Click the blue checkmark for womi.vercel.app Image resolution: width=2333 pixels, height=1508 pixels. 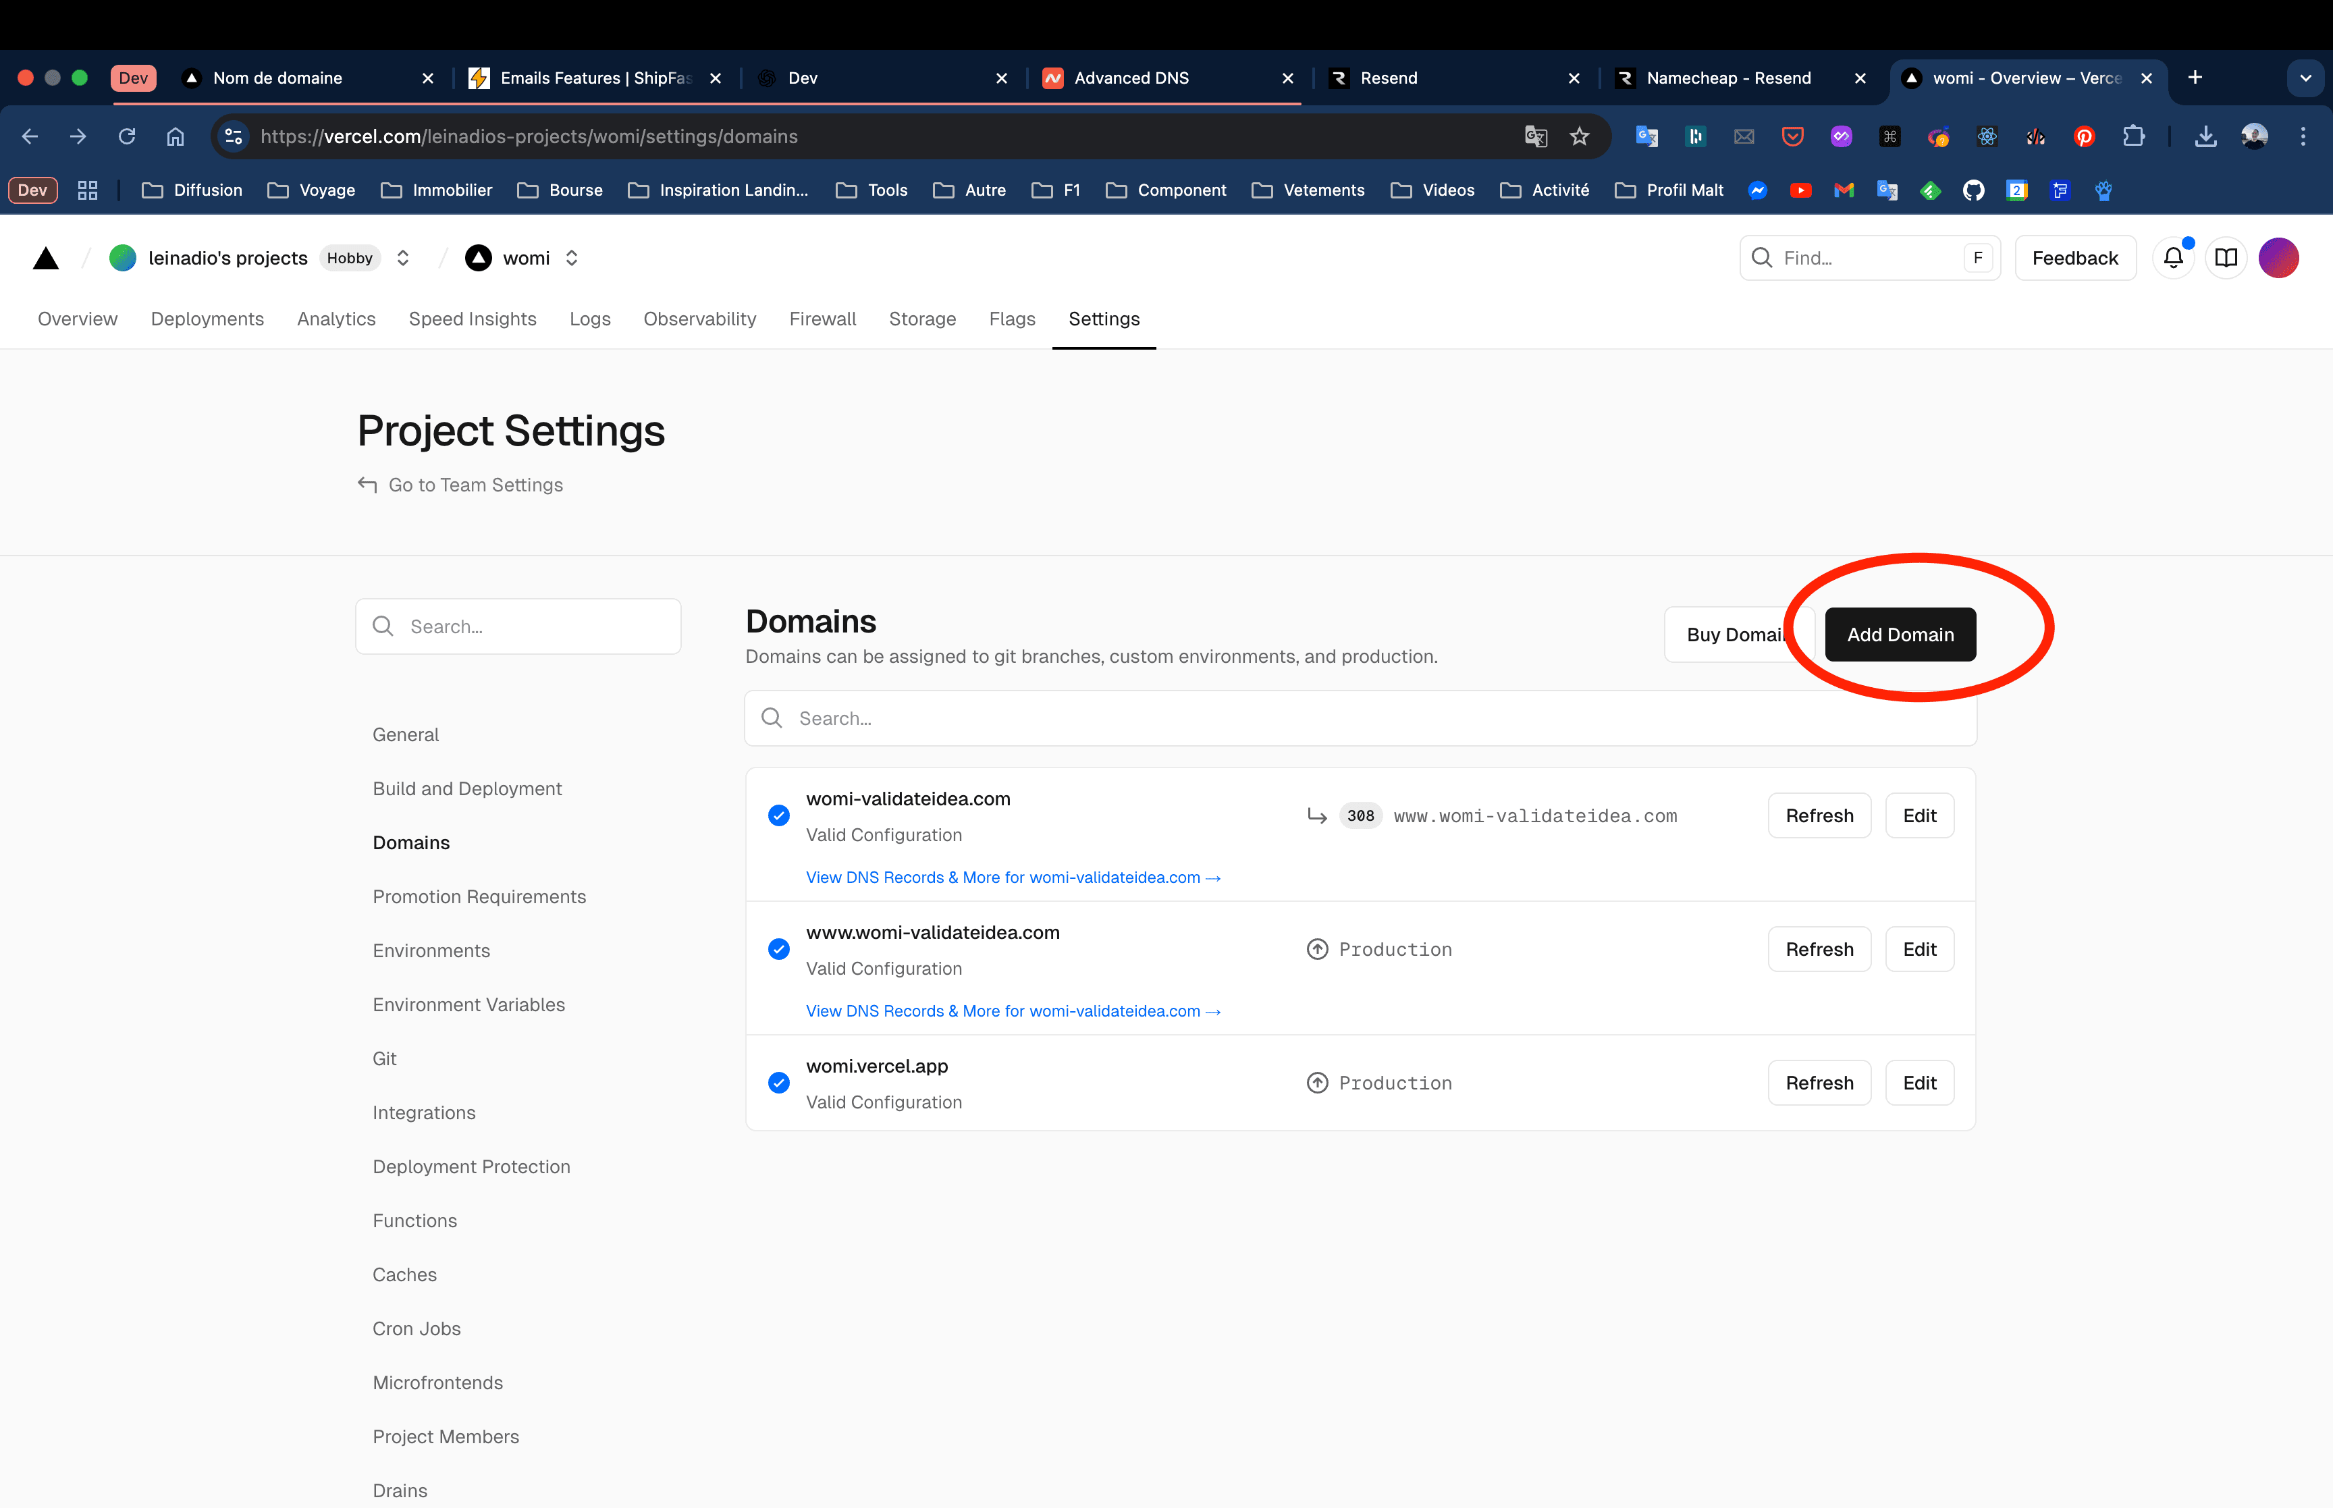pyautogui.click(x=779, y=1083)
